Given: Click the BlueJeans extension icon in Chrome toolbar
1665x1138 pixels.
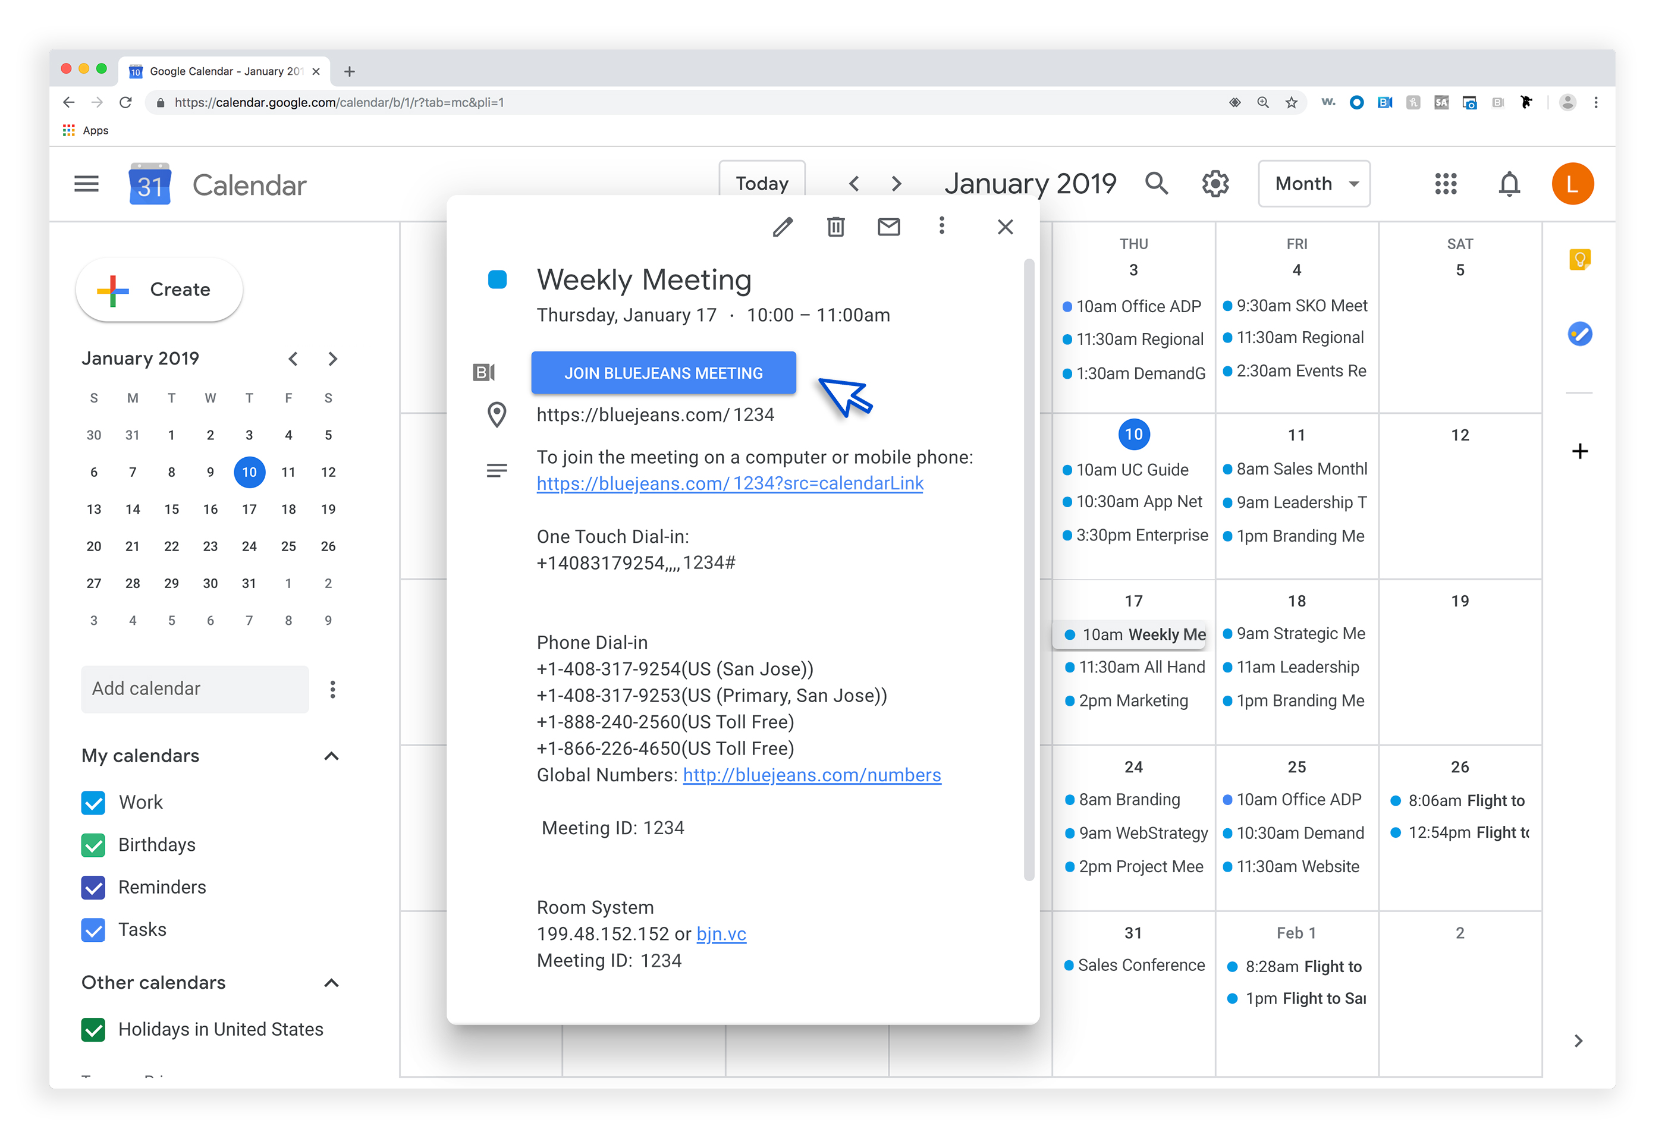Looking at the screenshot, I should (x=1384, y=102).
